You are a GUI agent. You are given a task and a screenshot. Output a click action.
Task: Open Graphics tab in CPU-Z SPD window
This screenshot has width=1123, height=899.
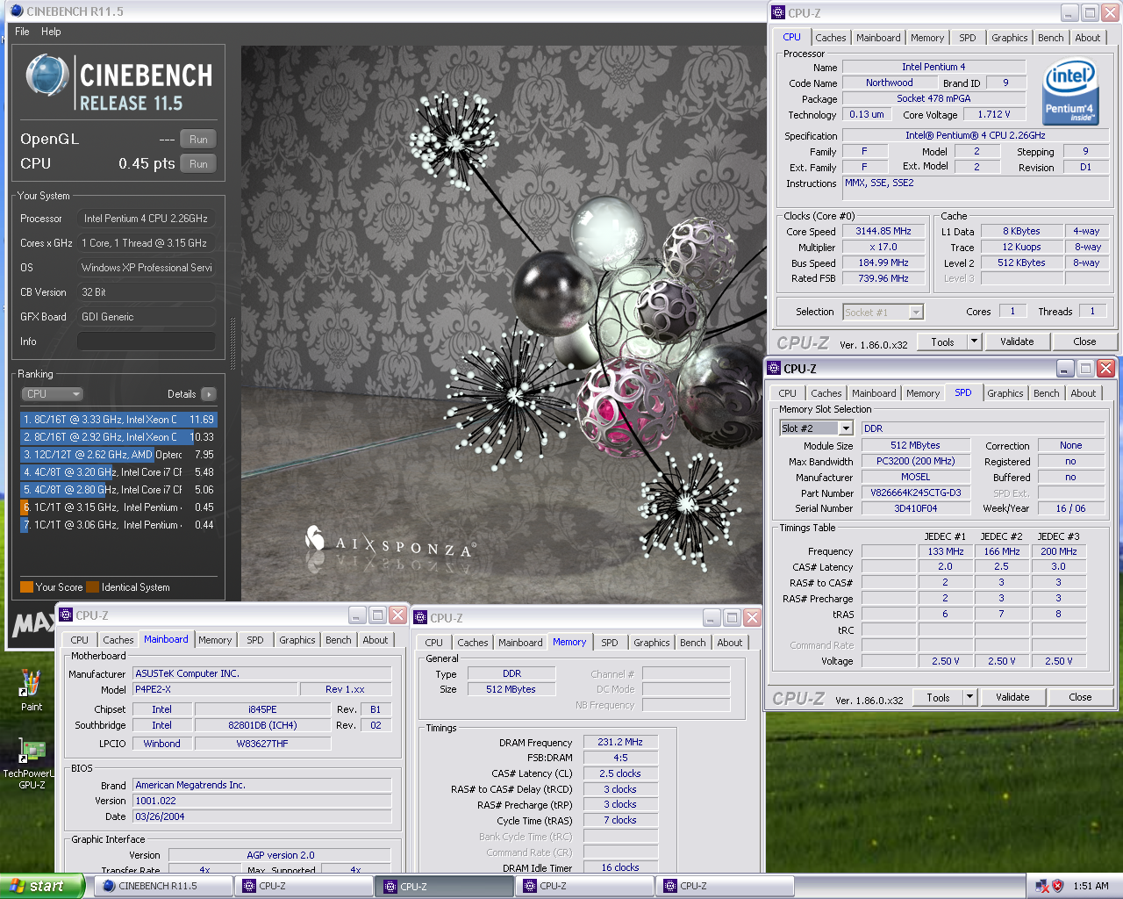[x=1005, y=393]
